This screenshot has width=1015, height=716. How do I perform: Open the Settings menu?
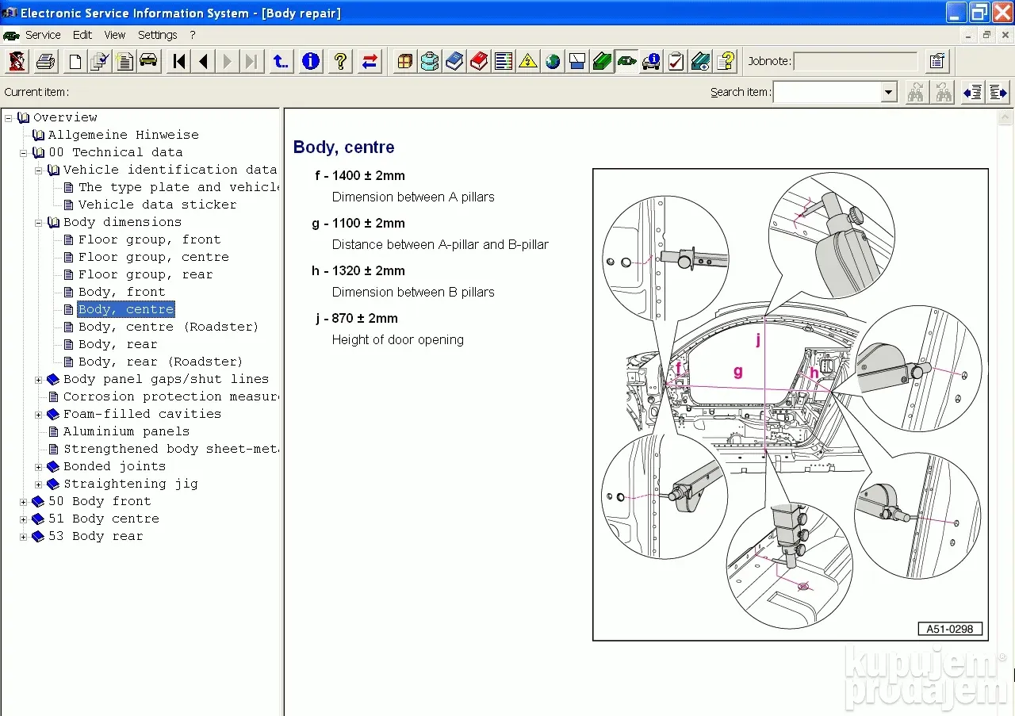158,35
